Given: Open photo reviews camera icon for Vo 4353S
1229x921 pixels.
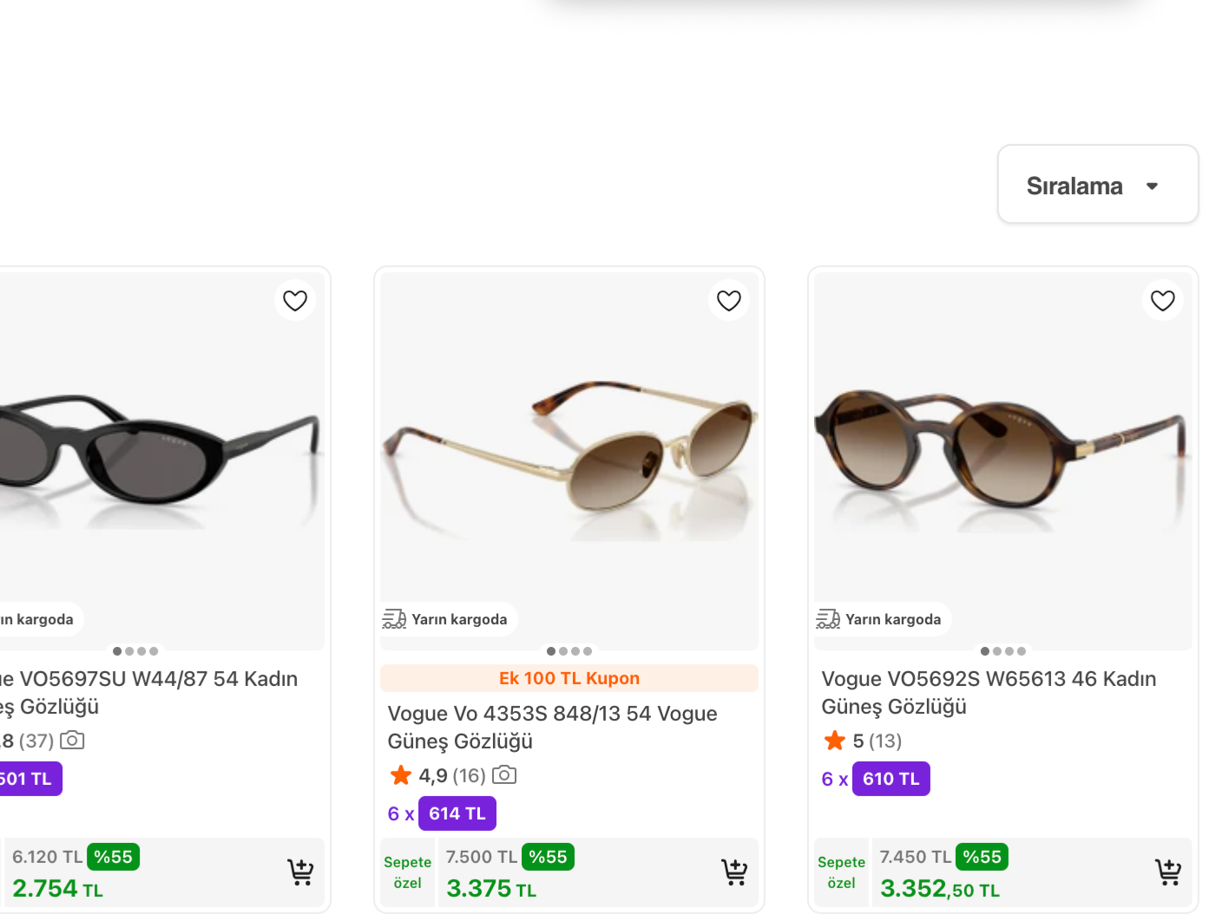Looking at the screenshot, I should point(504,774).
